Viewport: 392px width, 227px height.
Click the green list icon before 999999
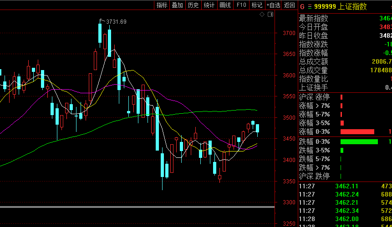click(x=310, y=6)
